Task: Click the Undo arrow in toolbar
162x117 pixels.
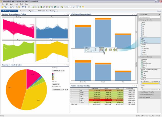Action: click(x=23, y=7)
